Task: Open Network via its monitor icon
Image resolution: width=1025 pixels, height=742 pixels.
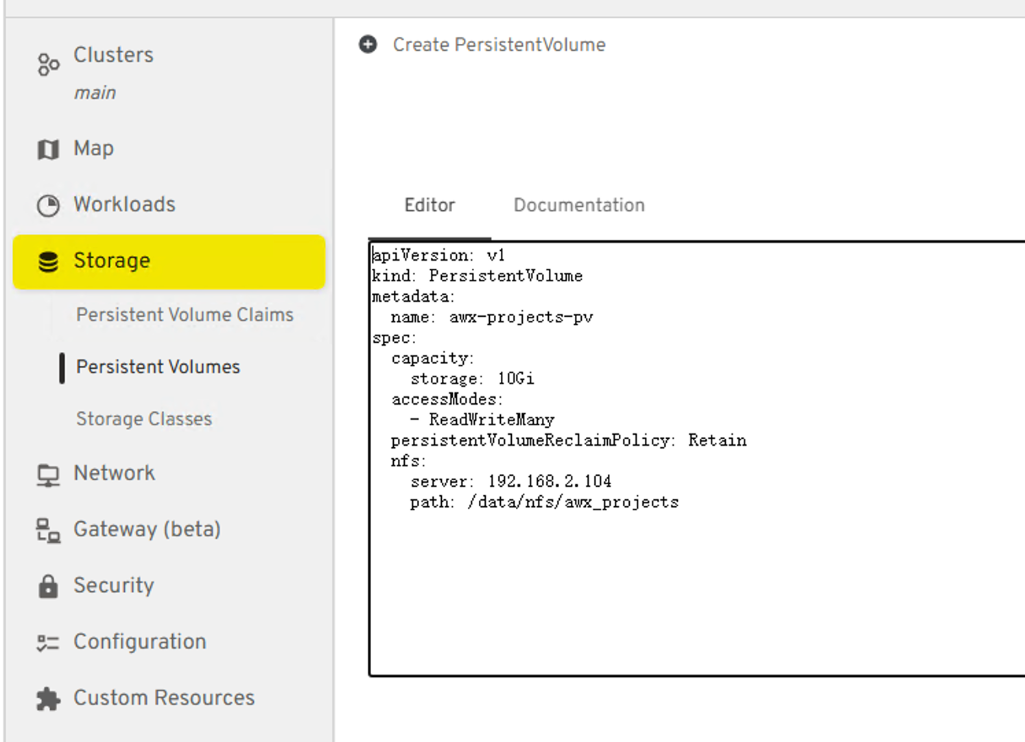Action: pos(48,474)
